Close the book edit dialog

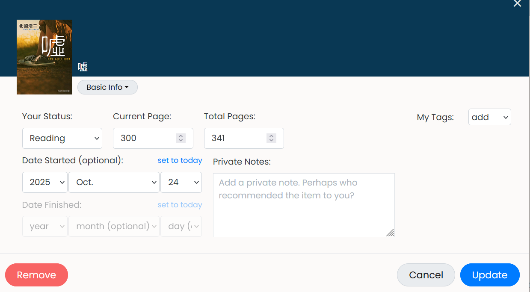click(517, 4)
